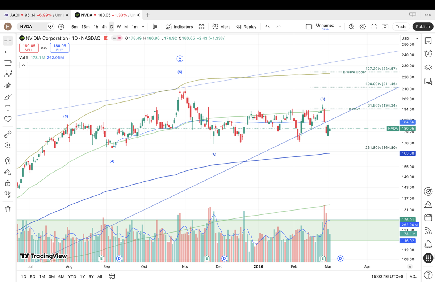
Task: Click the add symbol plus icon beside NVDA
Action: (61, 27)
